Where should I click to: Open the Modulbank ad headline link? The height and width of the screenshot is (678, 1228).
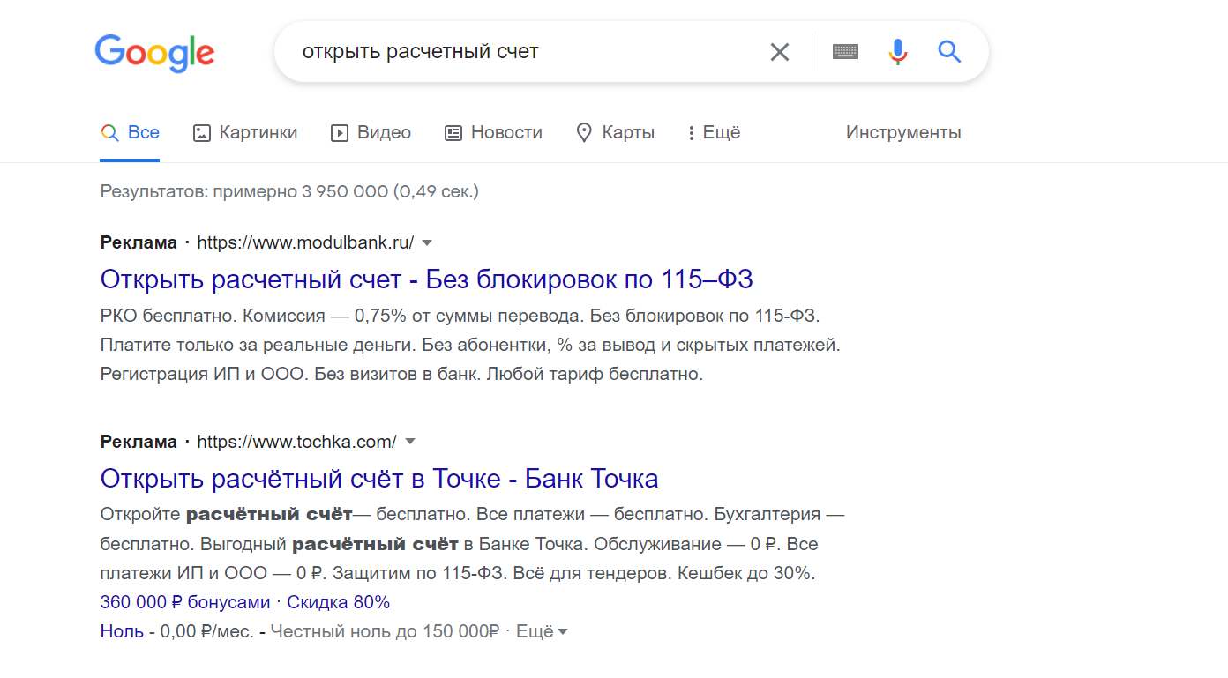click(426, 279)
